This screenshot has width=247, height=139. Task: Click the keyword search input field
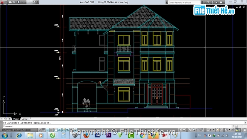point(184,2)
